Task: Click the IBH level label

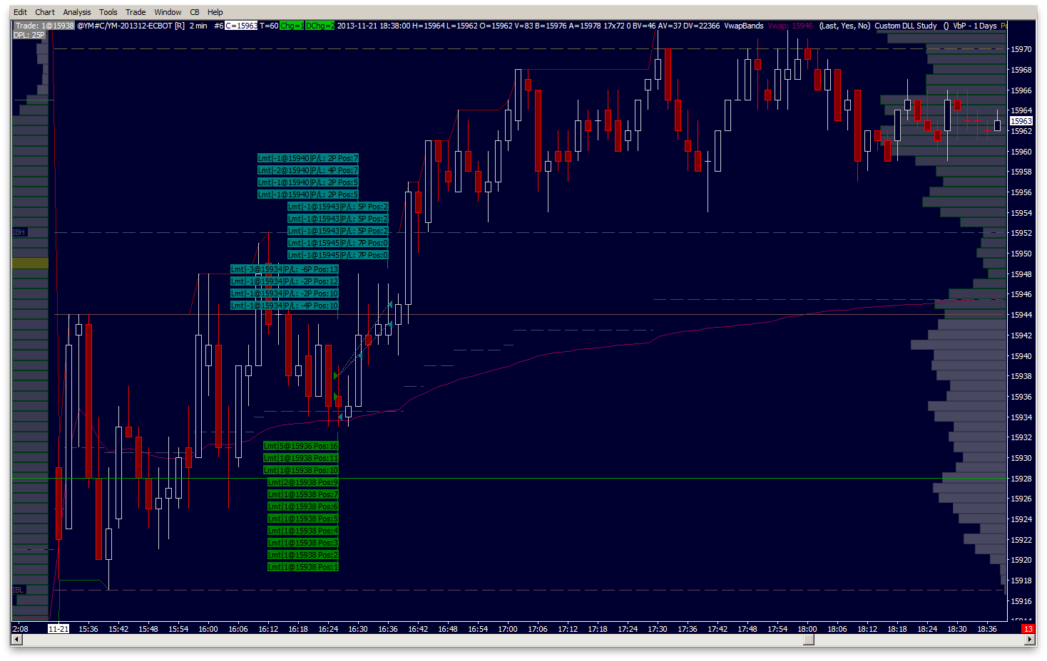Action: (x=19, y=232)
